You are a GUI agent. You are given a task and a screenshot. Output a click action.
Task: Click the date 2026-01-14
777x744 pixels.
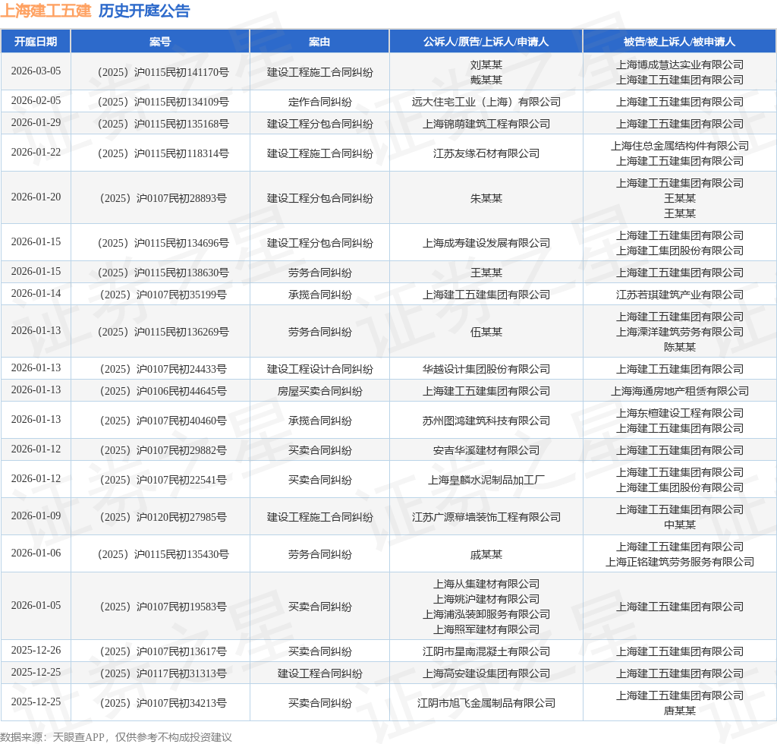tap(36, 294)
